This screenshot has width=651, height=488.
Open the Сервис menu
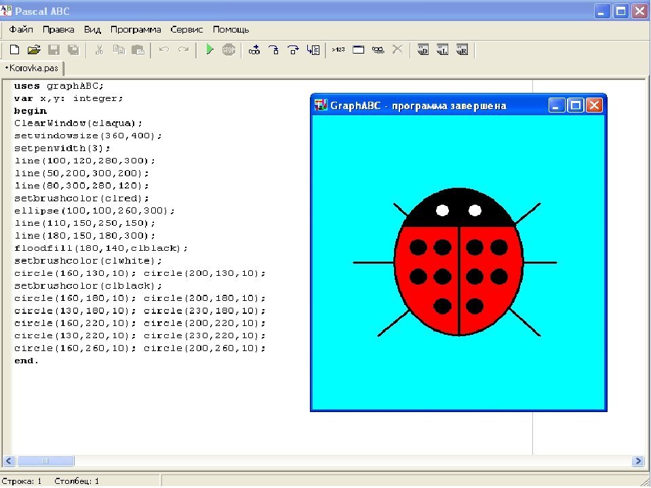pyautogui.click(x=186, y=30)
